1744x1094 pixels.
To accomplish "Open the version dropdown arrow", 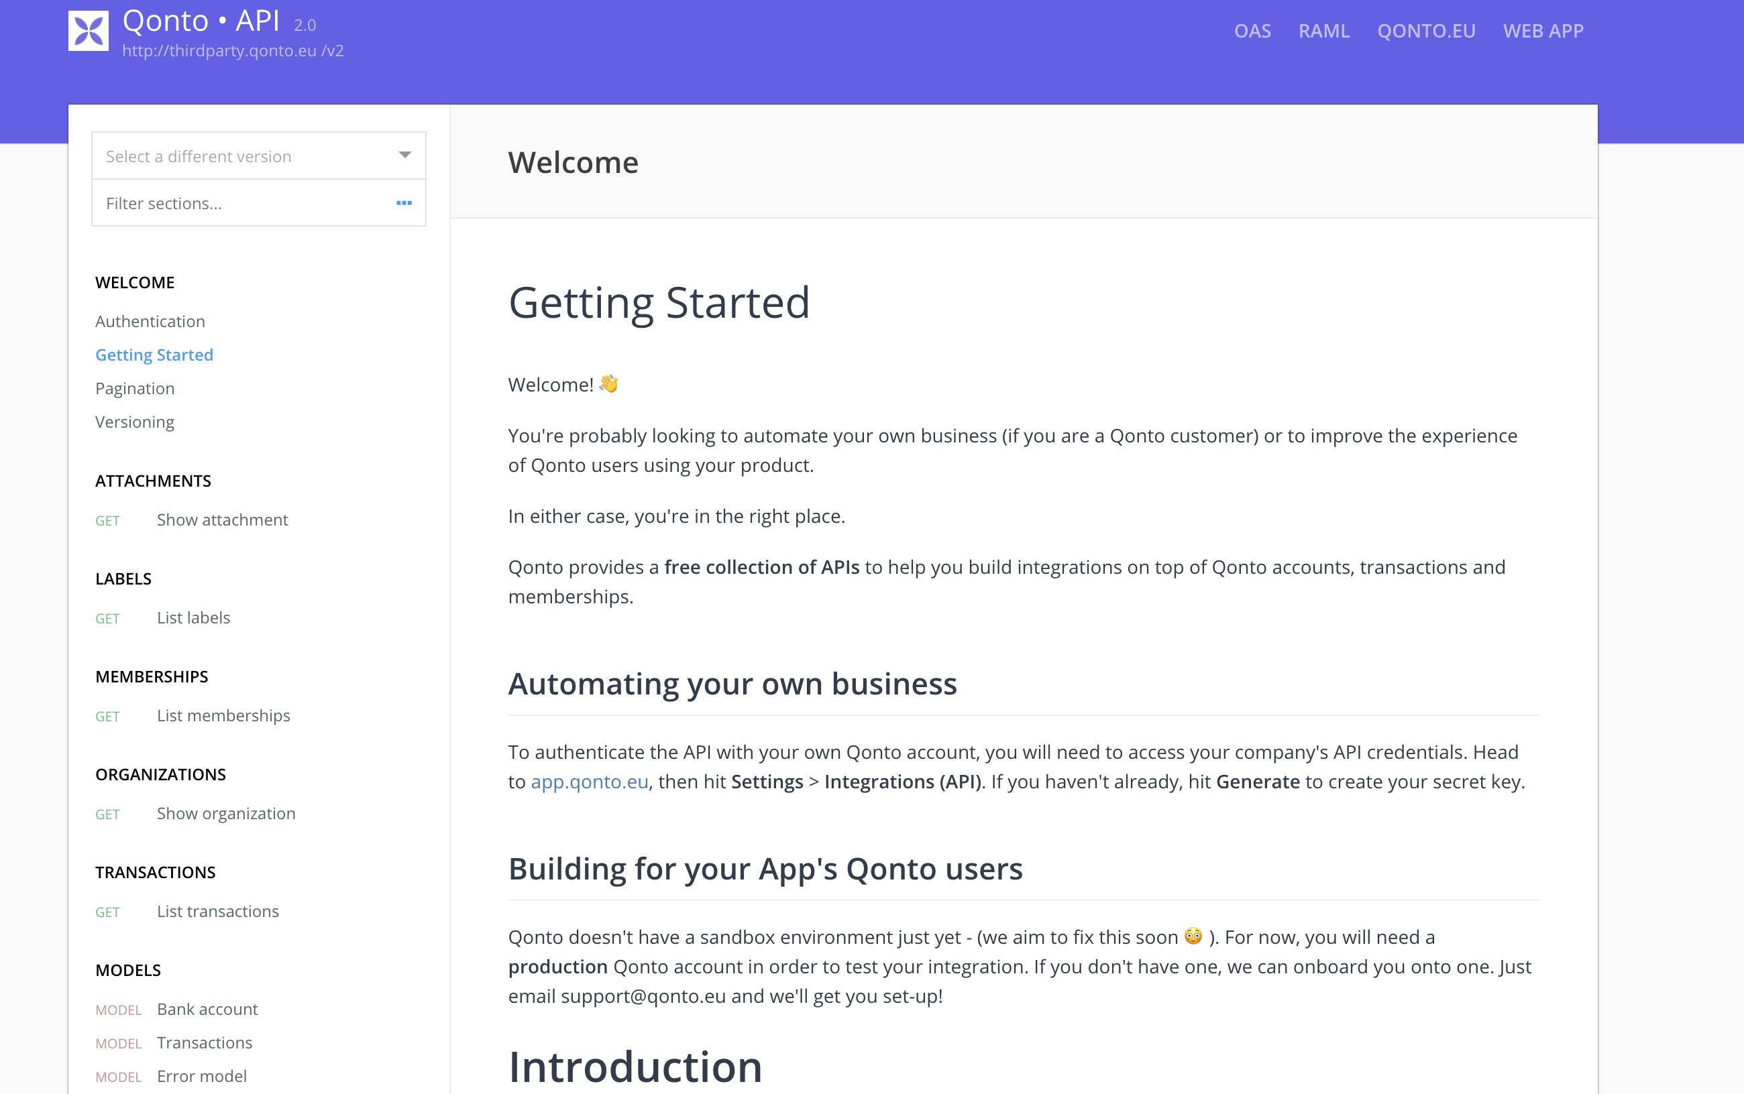I will [x=404, y=155].
